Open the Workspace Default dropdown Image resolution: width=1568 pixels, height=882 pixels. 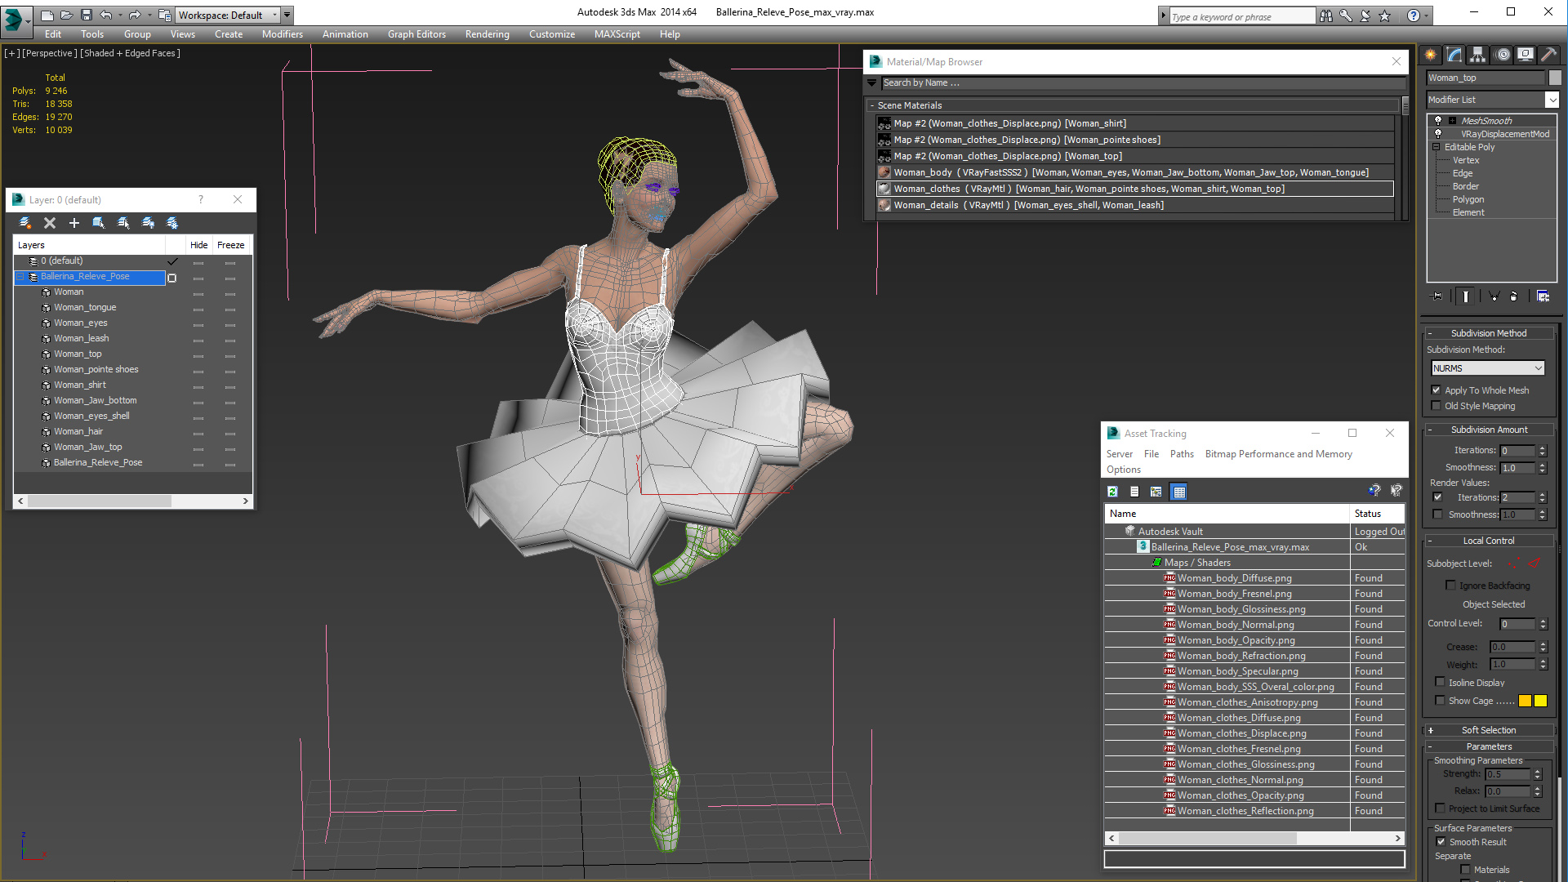coord(228,15)
